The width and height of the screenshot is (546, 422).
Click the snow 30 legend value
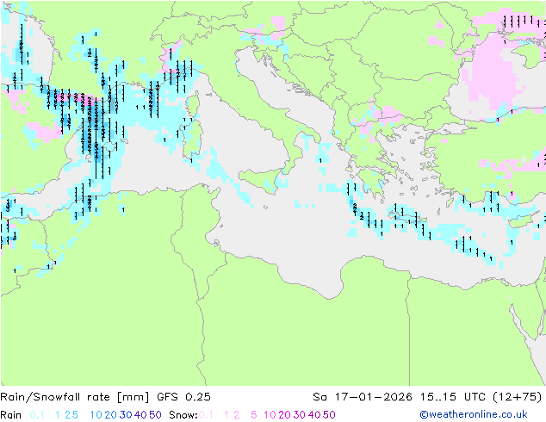pos(300,415)
